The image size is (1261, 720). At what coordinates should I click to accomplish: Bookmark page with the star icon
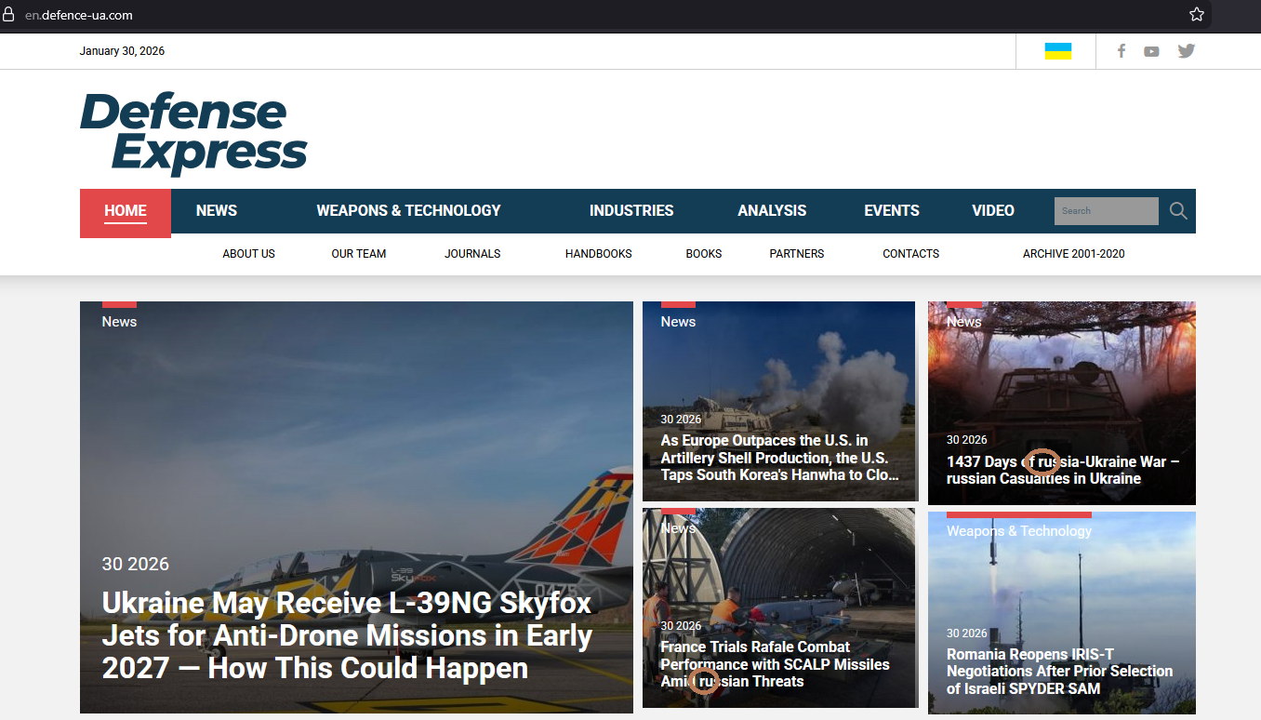click(x=1197, y=14)
